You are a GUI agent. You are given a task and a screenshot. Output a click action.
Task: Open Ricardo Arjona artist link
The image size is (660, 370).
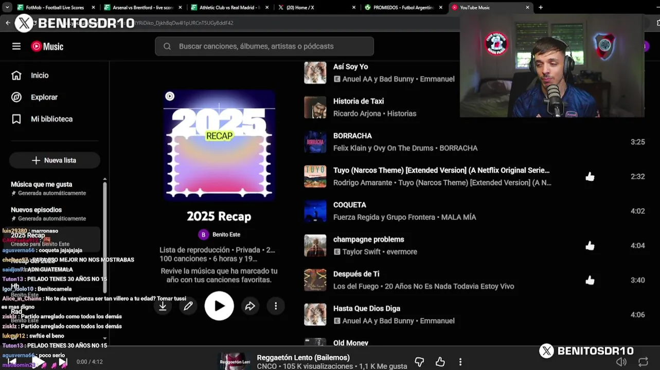[357, 114]
